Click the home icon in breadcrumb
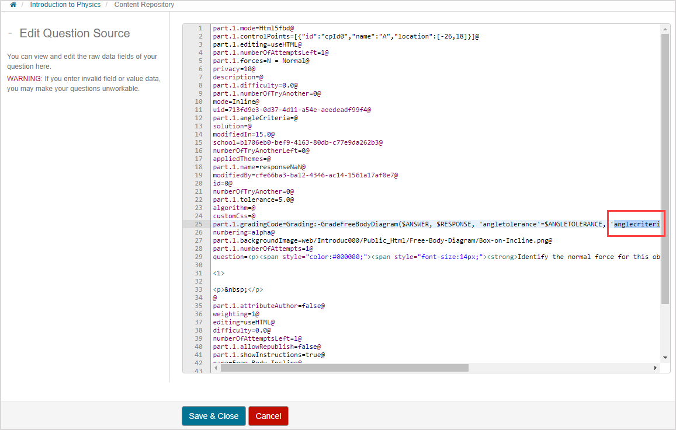 13,5
